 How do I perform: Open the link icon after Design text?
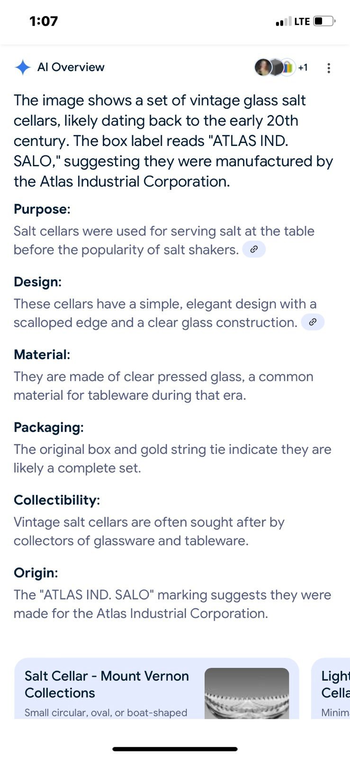pyautogui.click(x=313, y=322)
